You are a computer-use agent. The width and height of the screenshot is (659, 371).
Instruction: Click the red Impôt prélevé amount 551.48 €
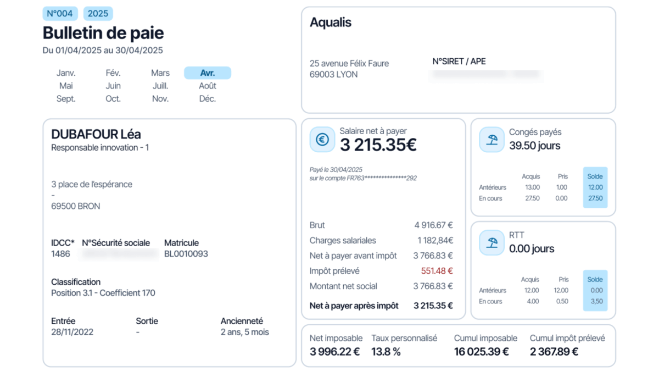tap(437, 271)
